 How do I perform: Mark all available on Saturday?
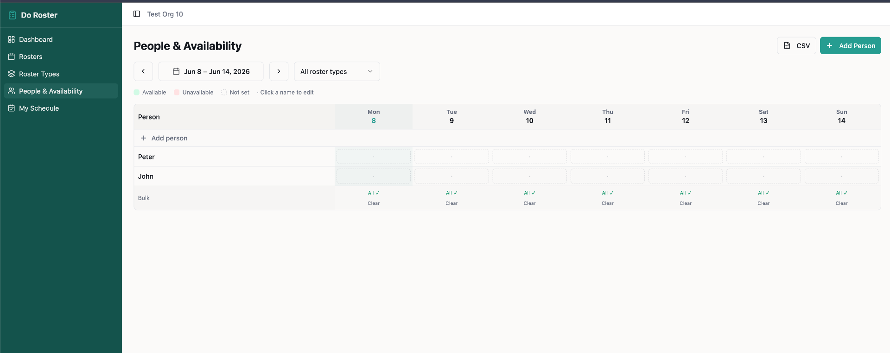pyautogui.click(x=763, y=193)
